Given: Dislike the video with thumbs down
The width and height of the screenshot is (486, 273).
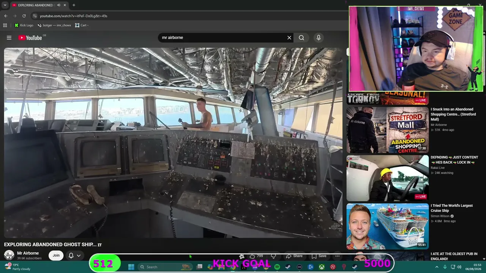Looking at the screenshot, I should pyautogui.click(x=273, y=256).
